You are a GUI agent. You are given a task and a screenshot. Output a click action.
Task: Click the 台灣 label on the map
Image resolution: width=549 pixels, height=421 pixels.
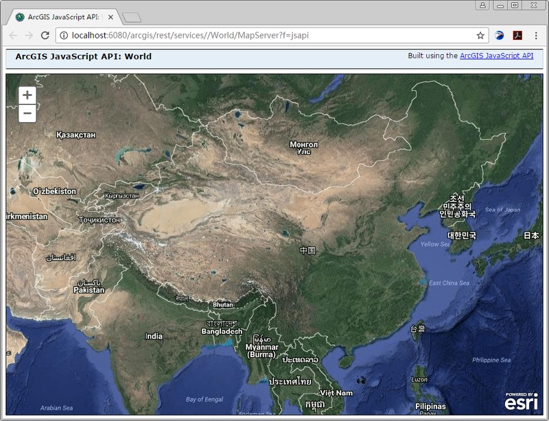click(x=418, y=328)
